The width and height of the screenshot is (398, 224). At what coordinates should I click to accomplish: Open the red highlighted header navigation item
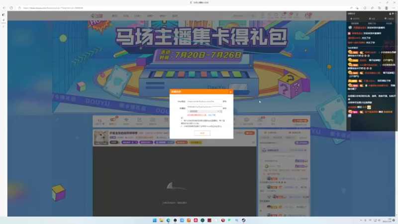click(x=126, y=16)
